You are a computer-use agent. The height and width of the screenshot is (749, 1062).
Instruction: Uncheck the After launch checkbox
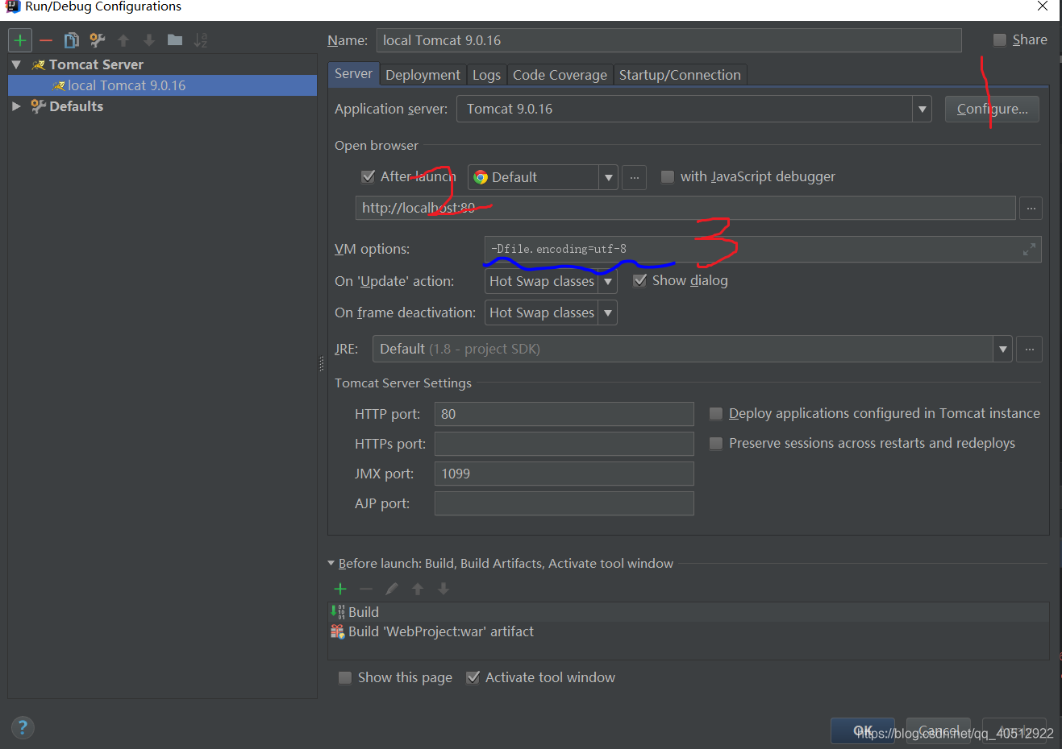[368, 176]
